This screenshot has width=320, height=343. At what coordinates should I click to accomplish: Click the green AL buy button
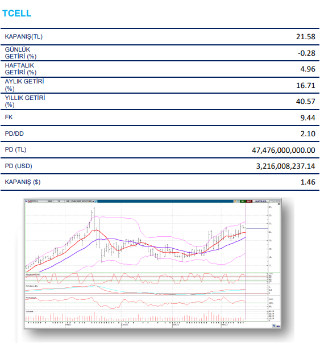tap(243, 201)
